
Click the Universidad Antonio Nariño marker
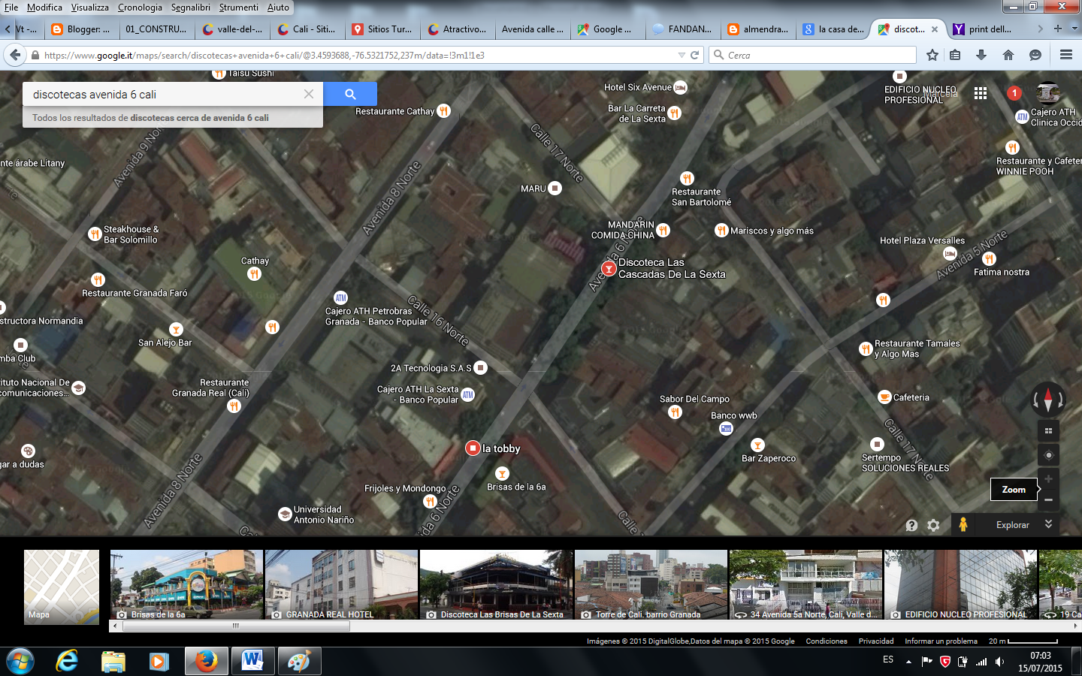click(x=285, y=514)
